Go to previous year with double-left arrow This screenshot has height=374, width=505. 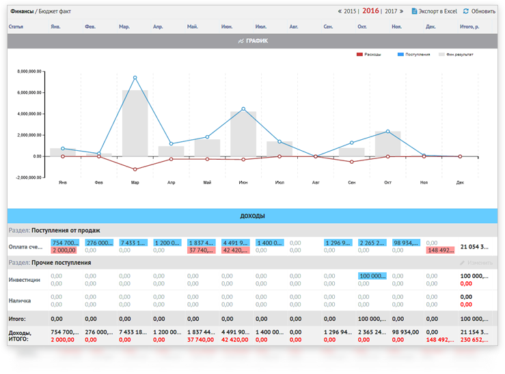(340, 12)
